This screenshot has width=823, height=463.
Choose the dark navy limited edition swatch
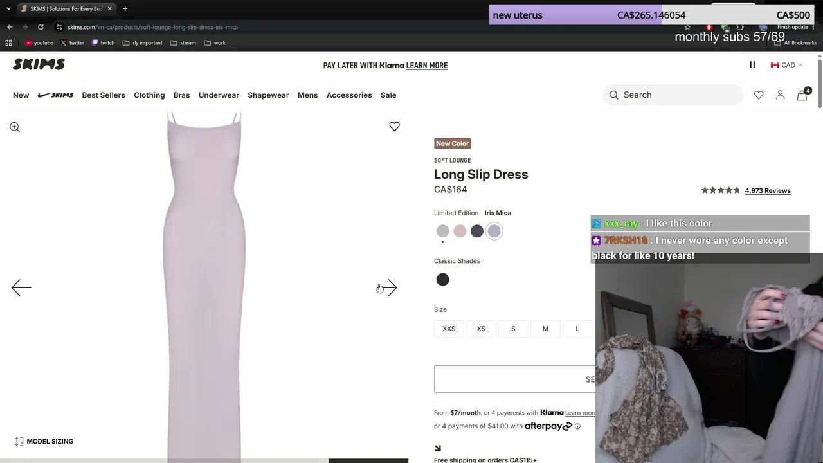pos(476,232)
